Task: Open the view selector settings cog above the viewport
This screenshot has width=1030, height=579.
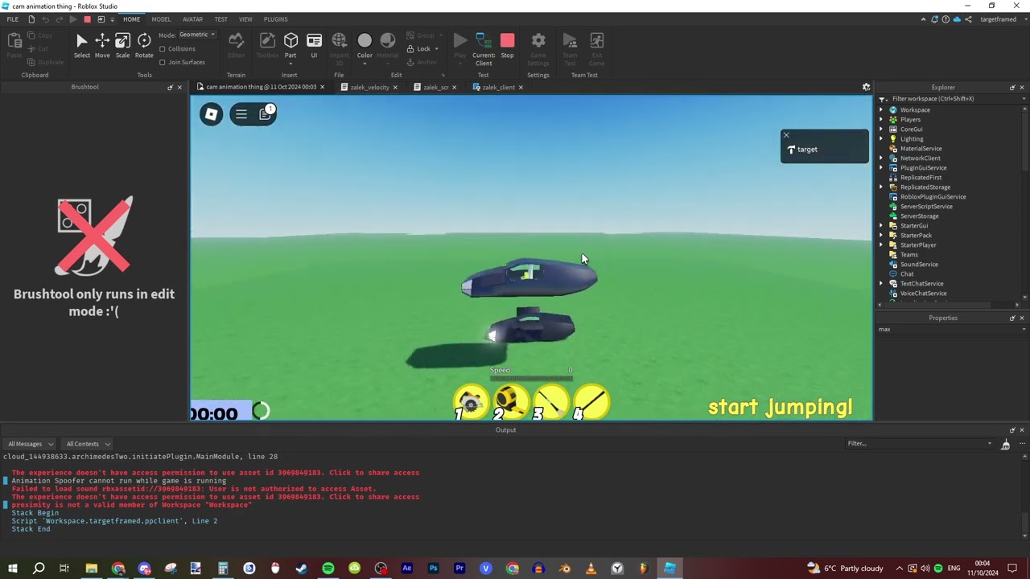Action: point(866,87)
